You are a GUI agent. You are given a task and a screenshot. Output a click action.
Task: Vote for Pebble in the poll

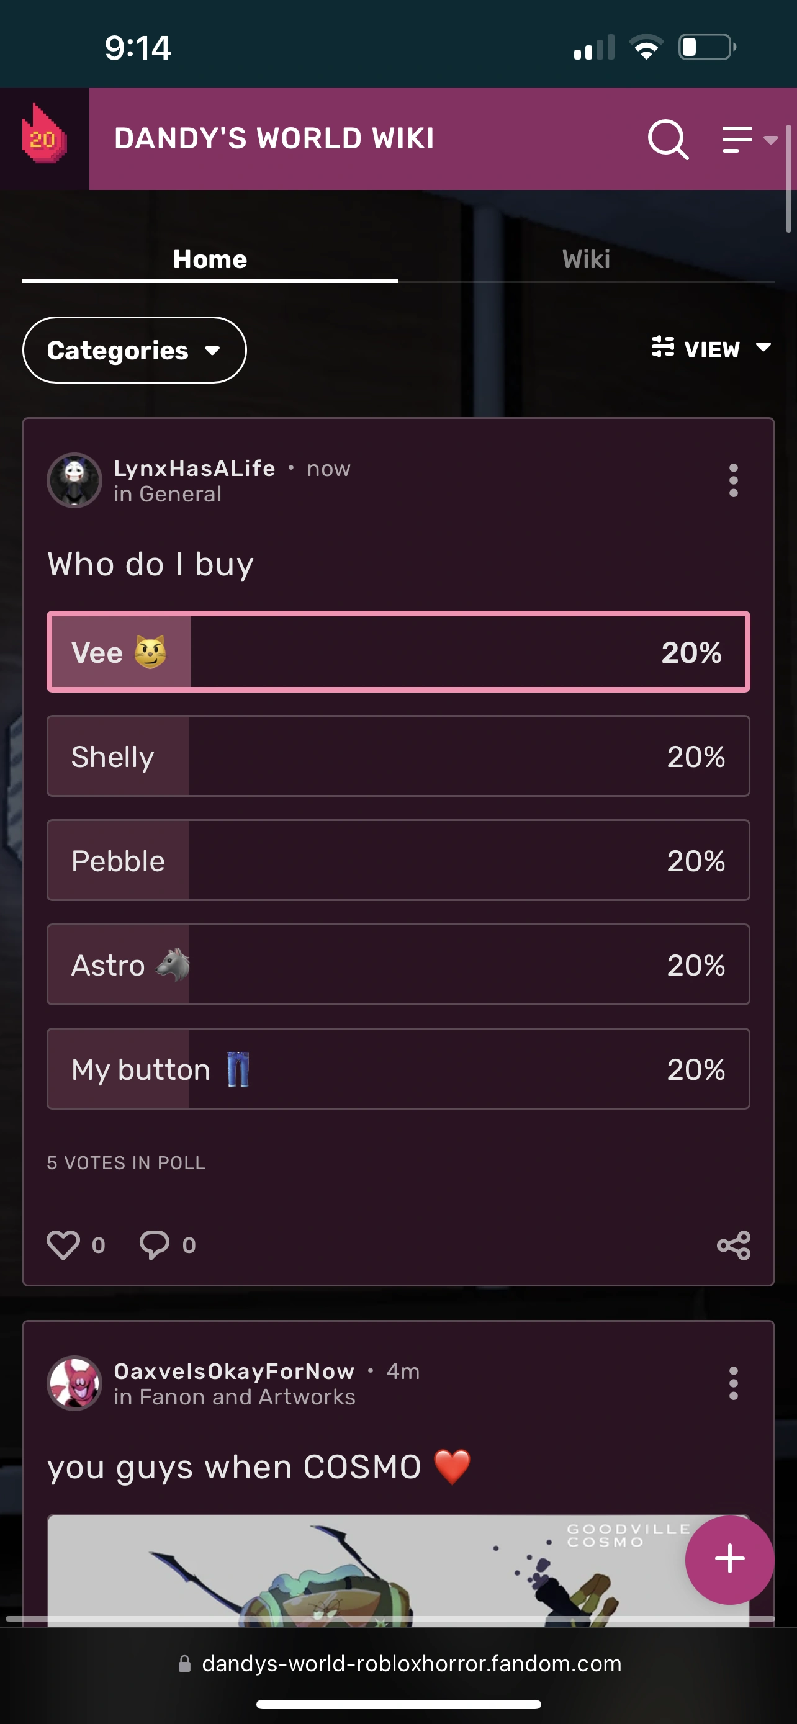(398, 861)
